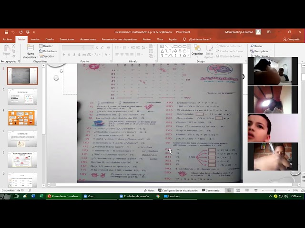This screenshot has width=305, height=228.
Task: Click the Slideshow view icon in status bar
Action: tap(256, 190)
